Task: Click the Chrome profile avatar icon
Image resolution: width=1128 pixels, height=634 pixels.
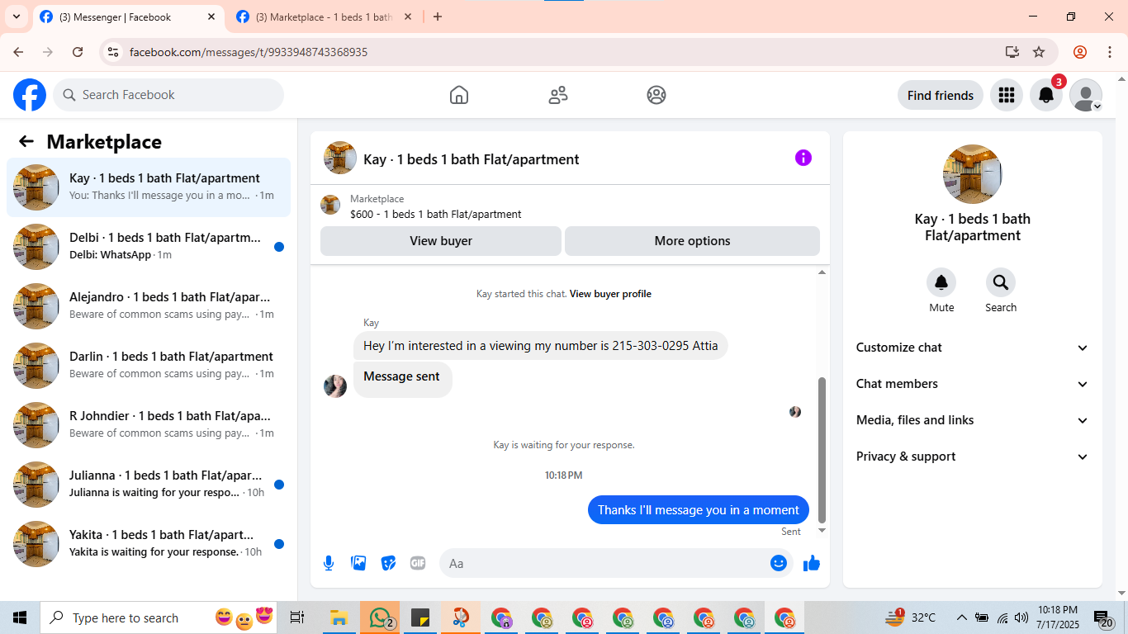Action: pos(1080,52)
